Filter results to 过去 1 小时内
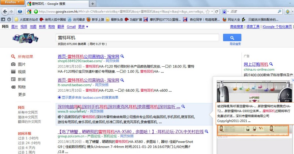 [x=28, y=138]
